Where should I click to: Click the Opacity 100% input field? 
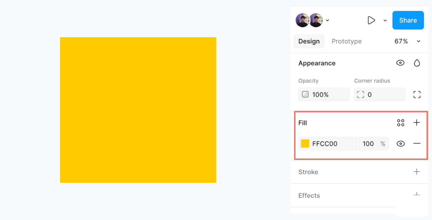click(324, 94)
